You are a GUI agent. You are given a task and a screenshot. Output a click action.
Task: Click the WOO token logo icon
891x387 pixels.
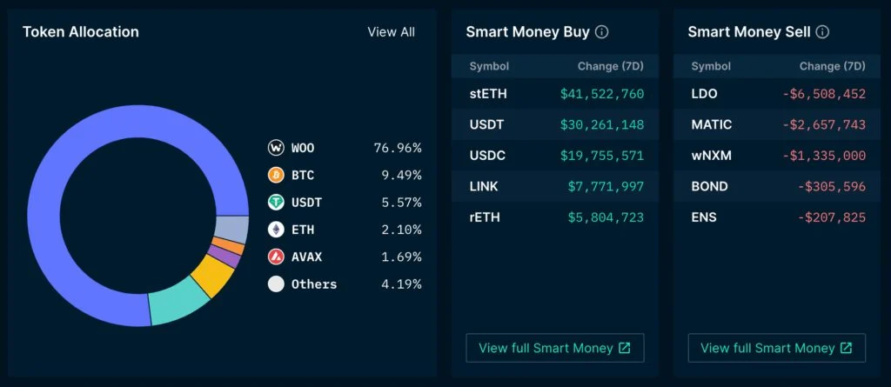click(x=276, y=148)
